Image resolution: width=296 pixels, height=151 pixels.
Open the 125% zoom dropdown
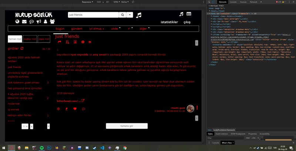(x=116, y=2)
